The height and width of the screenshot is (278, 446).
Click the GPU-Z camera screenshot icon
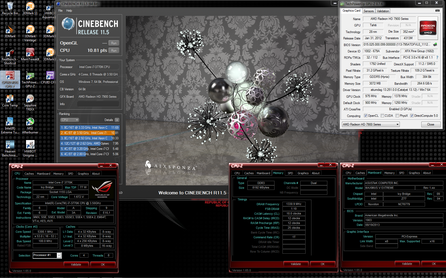pos(437,11)
